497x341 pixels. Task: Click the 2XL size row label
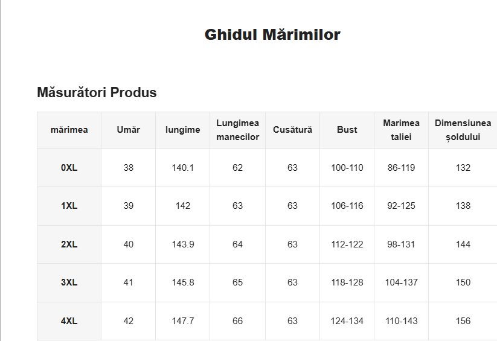click(x=69, y=244)
